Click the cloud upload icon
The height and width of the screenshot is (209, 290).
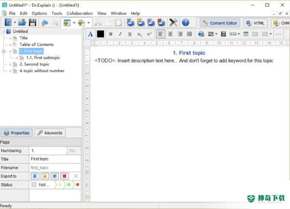[44, 23]
